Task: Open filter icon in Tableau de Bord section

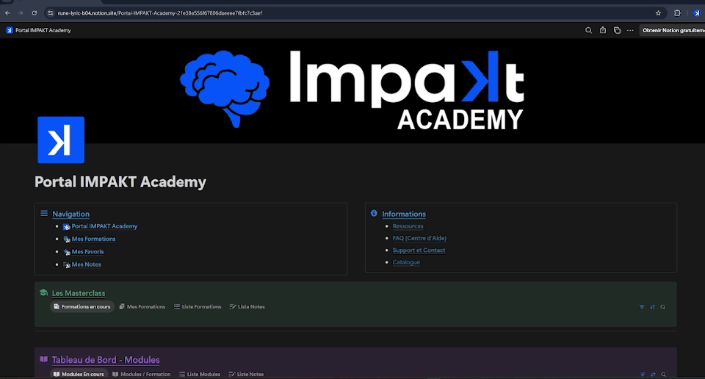Action: tap(642, 375)
